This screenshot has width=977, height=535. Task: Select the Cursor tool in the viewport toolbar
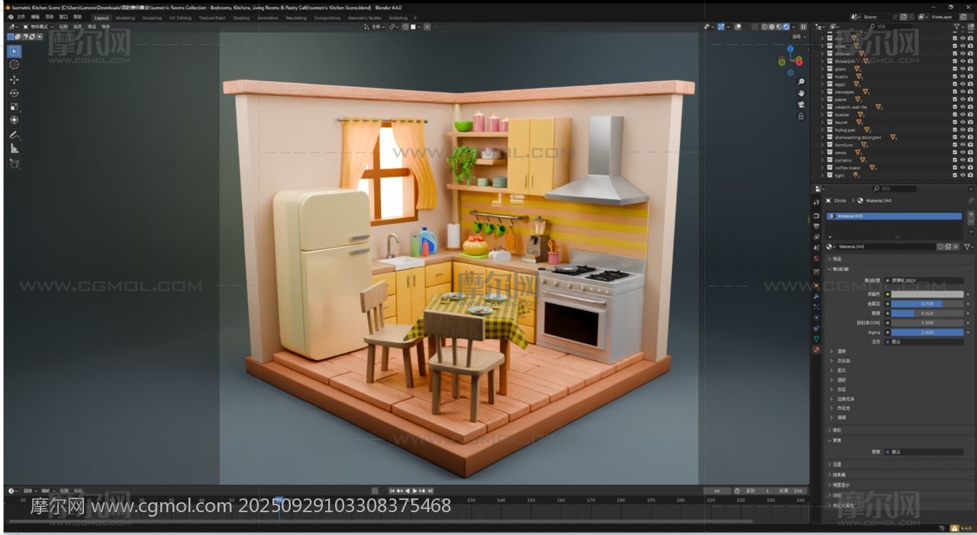14,65
